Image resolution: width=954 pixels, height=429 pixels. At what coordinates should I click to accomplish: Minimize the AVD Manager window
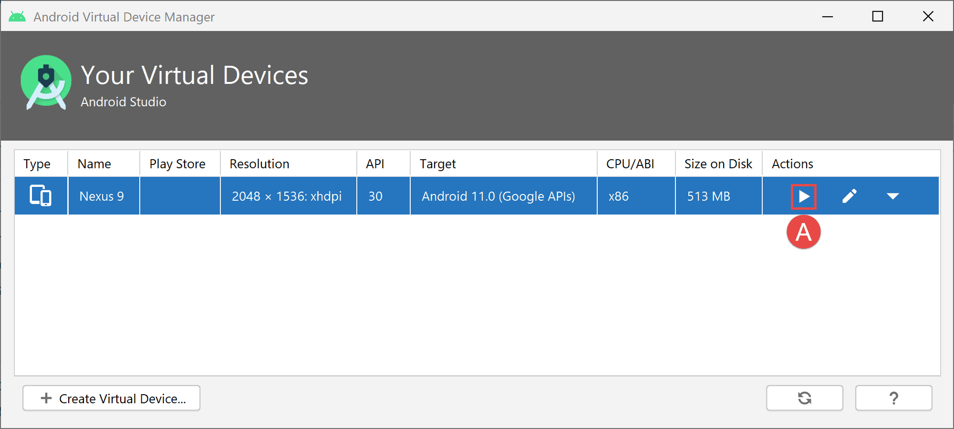(x=828, y=17)
